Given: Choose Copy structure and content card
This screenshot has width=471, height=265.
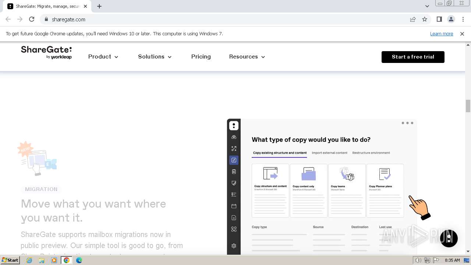Looking at the screenshot, I should pos(270,191).
